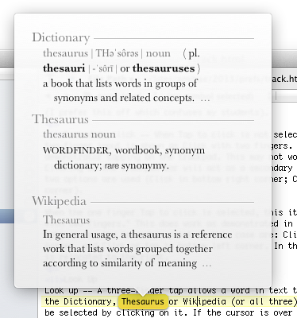Screen dimensions: 297x318
Task: Click the word 'Wikipedia' in the document text
Action: pyautogui.click(x=204, y=301)
